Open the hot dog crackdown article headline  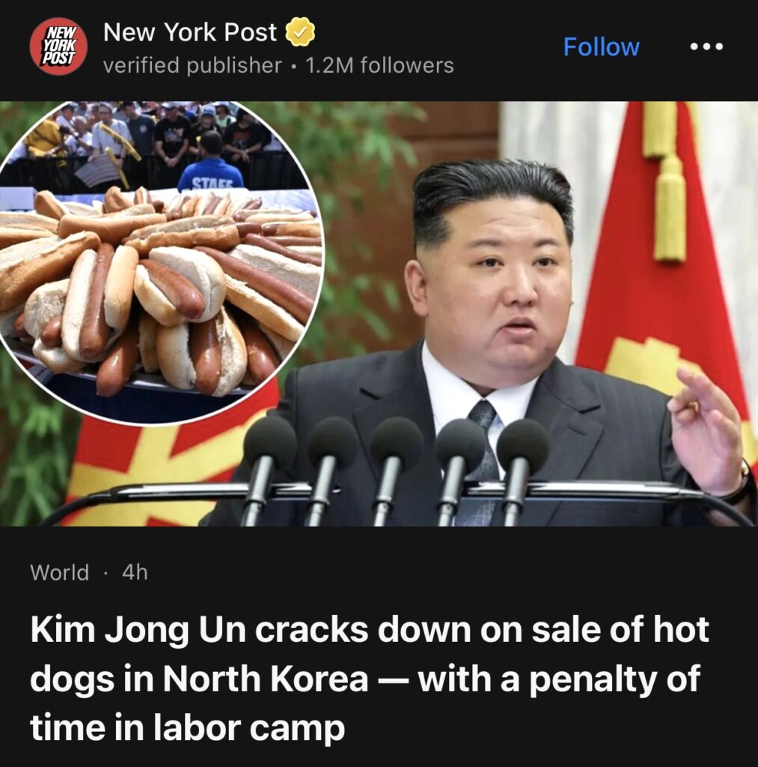[x=370, y=679]
